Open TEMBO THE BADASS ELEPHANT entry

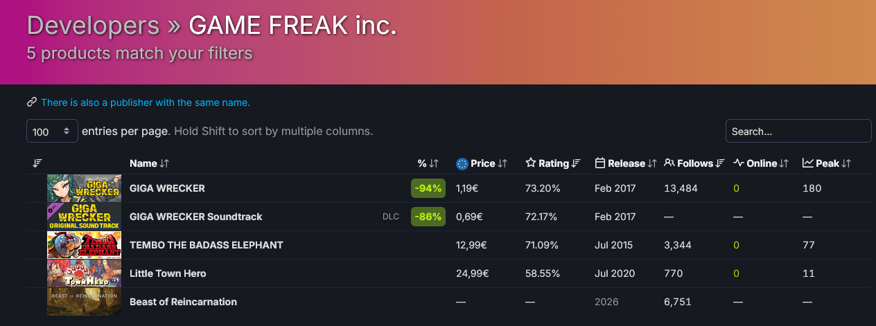coord(206,245)
